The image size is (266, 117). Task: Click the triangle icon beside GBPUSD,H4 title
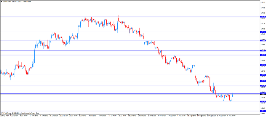point(2,1)
